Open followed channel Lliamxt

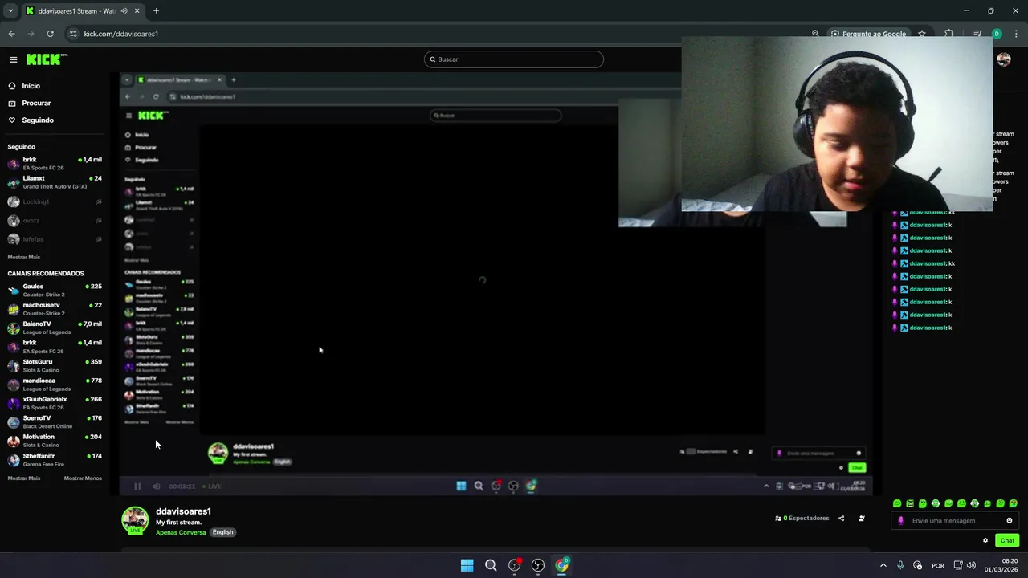pos(55,182)
